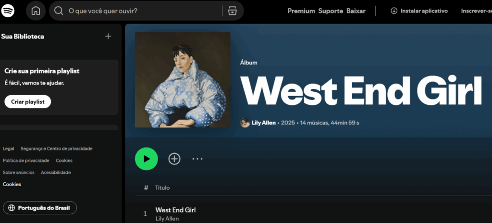Open the Suporte menu item
This screenshot has width=492, height=223.
tap(331, 11)
